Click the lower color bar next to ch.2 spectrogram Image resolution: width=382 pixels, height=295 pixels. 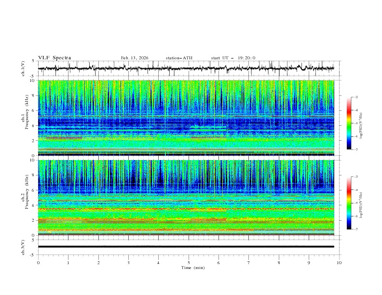(349, 203)
